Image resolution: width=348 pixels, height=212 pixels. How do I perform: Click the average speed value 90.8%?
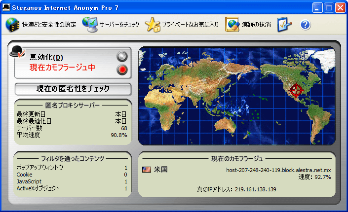(x=119, y=135)
